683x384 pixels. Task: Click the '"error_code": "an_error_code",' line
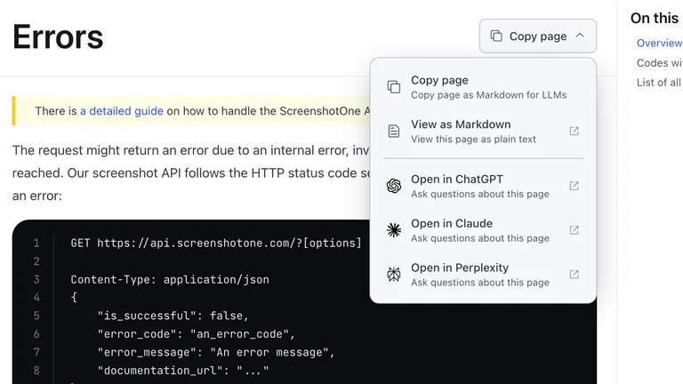coord(196,334)
